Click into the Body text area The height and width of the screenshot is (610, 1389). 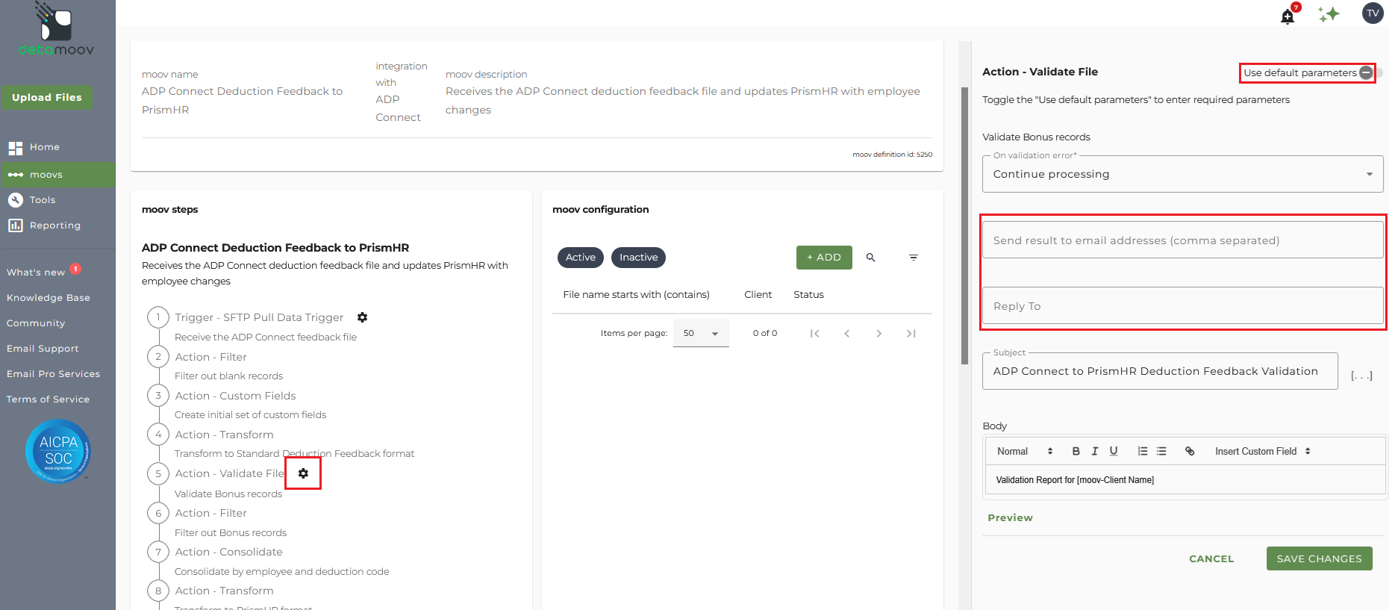tap(1185, 479)
